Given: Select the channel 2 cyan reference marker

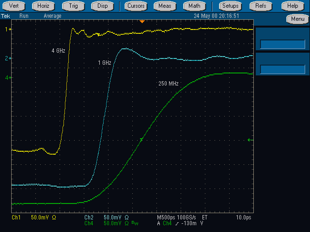Looking at the screenshot, I should tap(8, 58).
